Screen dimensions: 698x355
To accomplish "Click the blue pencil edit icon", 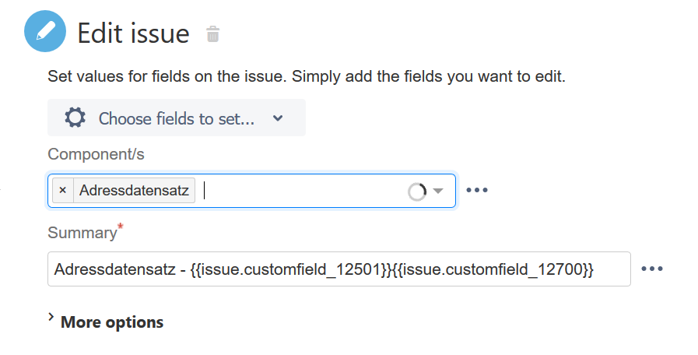I will click(x=45, y=33).
